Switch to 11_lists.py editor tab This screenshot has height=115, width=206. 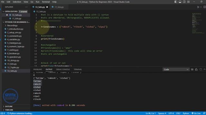[59, 7]
